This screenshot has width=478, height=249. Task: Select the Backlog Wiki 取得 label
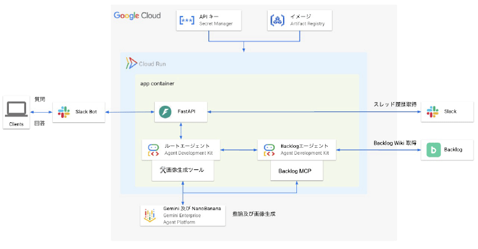click(x=395, y=143)
